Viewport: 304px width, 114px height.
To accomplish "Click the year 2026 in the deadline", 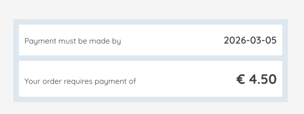I will point(233,40).
